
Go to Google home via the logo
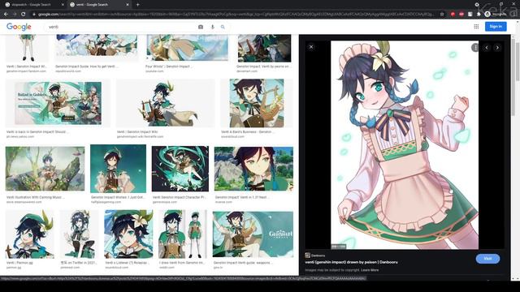[19, 27]
